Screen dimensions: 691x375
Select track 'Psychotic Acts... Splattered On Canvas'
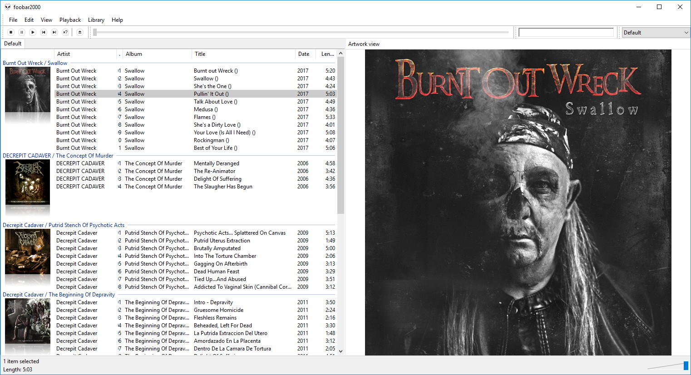(195, 233)
